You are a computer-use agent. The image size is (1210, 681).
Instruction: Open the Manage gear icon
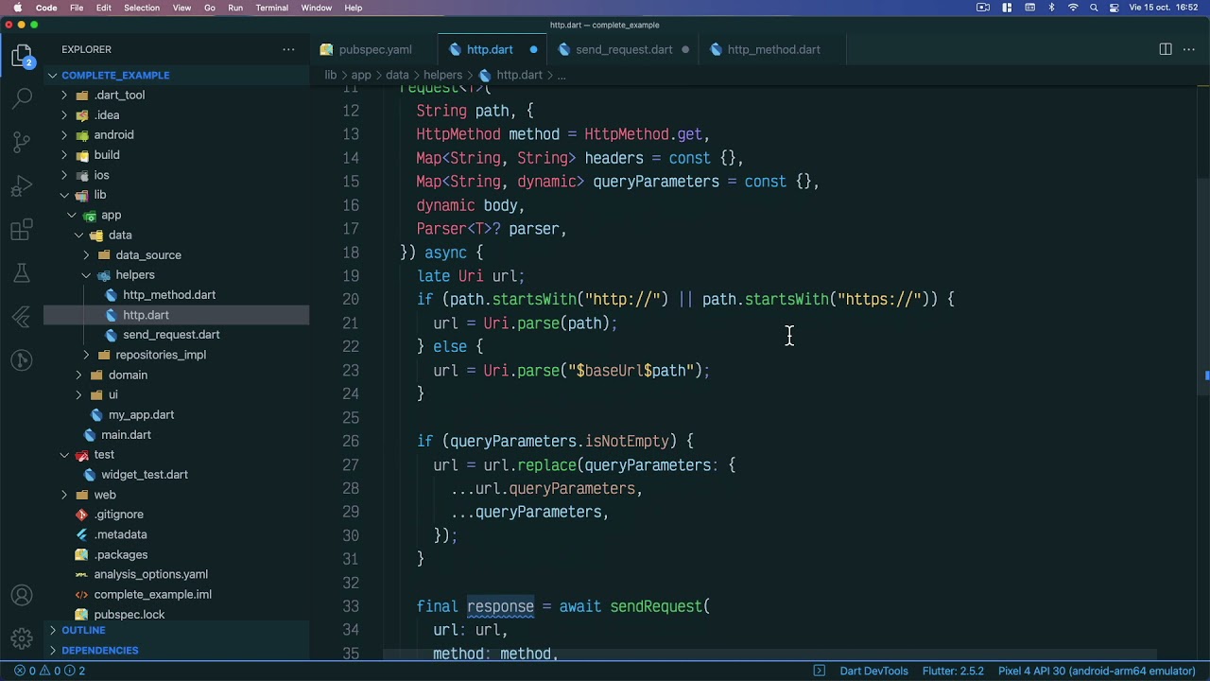click(x=22, y=638)
